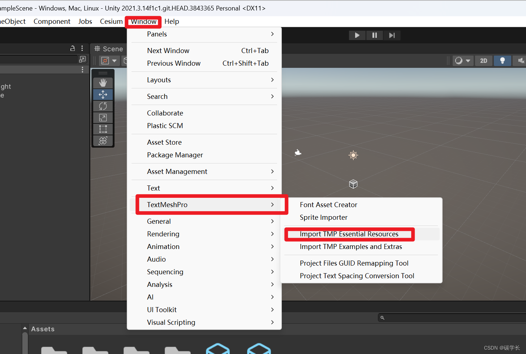The image size is (526, 354).
Task: Click the Step frame button
Action: 392,35
